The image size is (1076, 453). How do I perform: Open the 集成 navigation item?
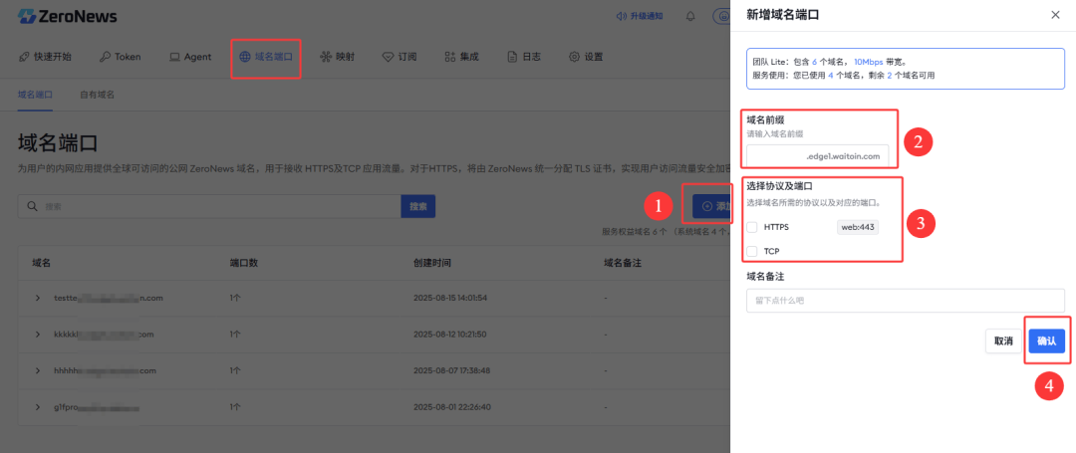point(461,57)
